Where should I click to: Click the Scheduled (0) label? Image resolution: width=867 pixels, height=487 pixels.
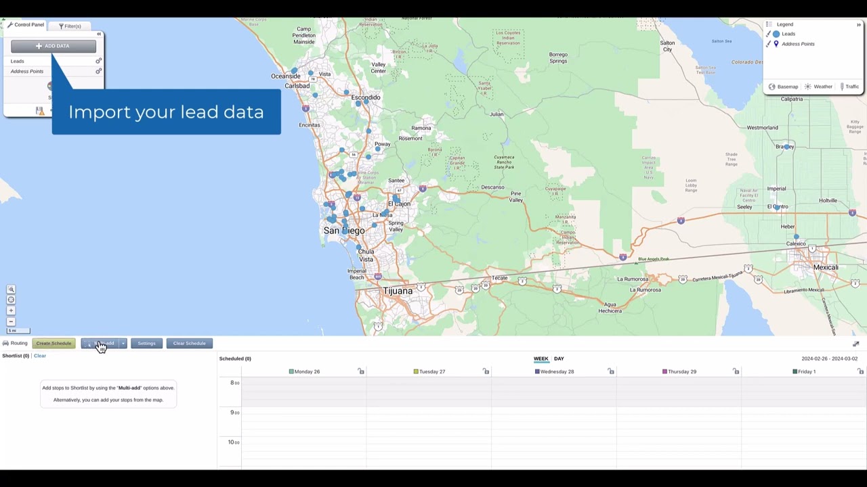click(235, 358)
